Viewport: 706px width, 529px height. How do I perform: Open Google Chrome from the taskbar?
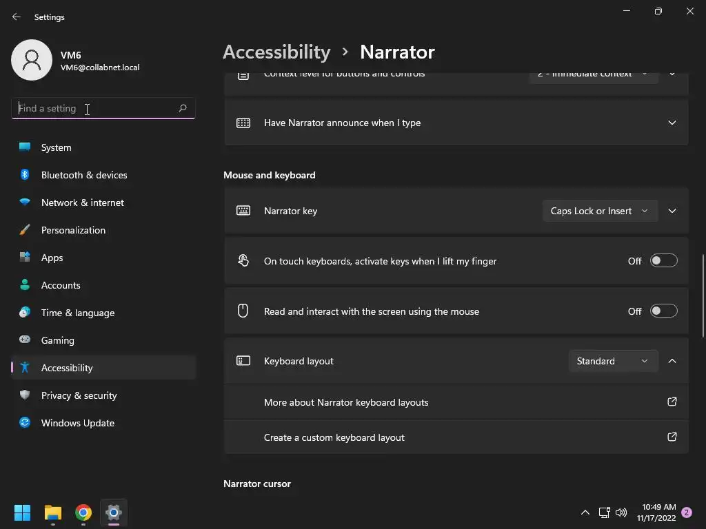point(83,512)
